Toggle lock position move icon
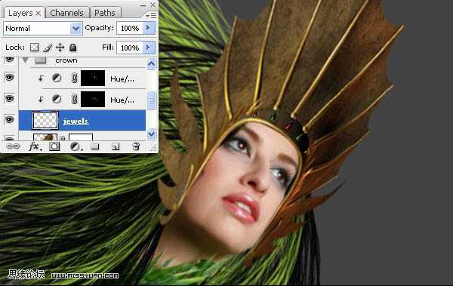The width and height of the screenshot is (453, 286). [x=60, y=48]
